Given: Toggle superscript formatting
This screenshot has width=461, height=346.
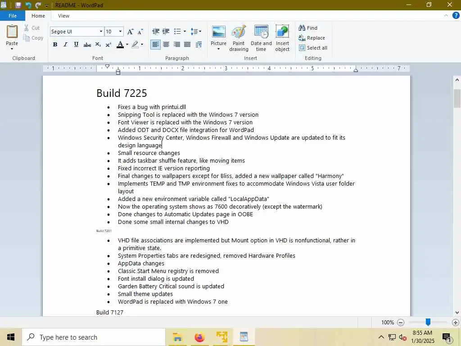Looking at the screenshot, I should (108, 45).
